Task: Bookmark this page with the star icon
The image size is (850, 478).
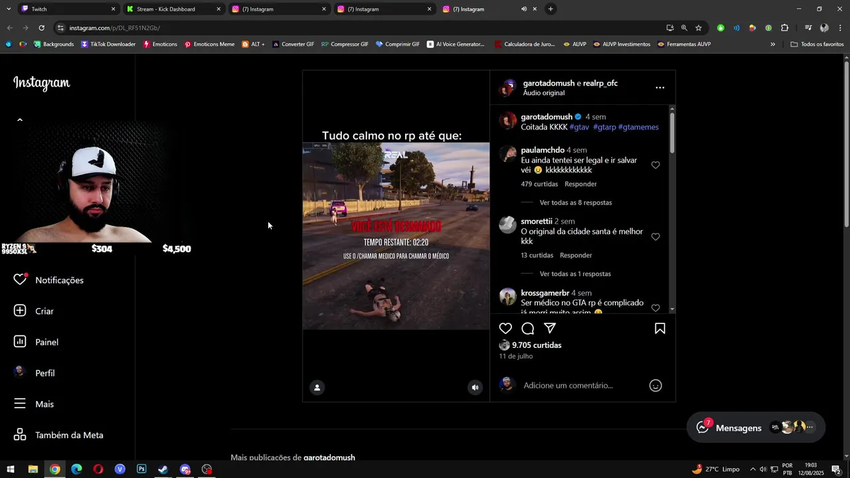Action: 699,28
